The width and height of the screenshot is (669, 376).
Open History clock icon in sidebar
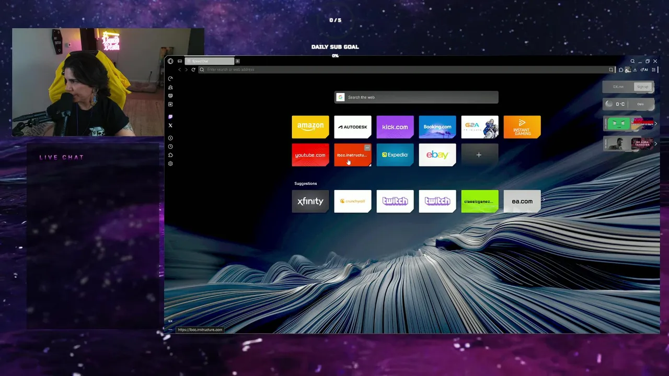[x=170, y=147]
